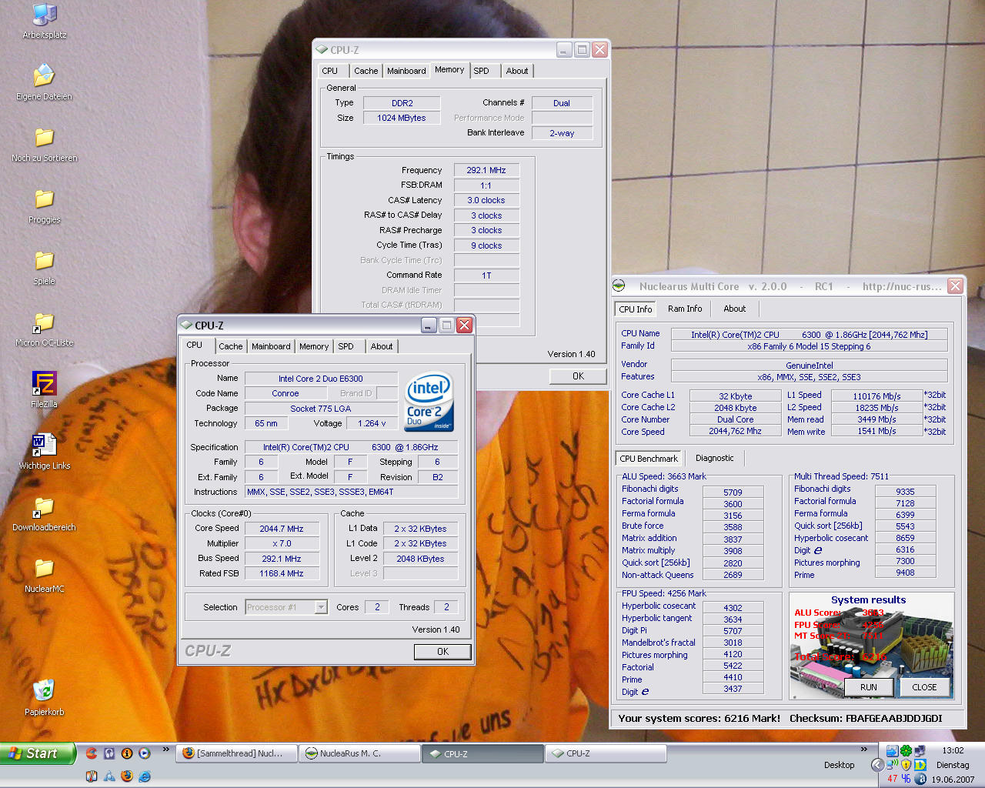The height and width of the screenshot is (788, 985).
Task: Click the Core Speed 2044.7 MHz field
Action: [x=282, y=529]
